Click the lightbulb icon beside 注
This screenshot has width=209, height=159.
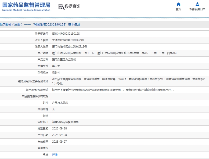pos(44,154)
